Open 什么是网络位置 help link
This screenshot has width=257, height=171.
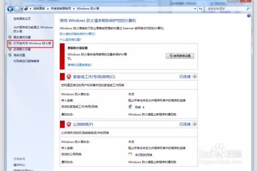71,40
